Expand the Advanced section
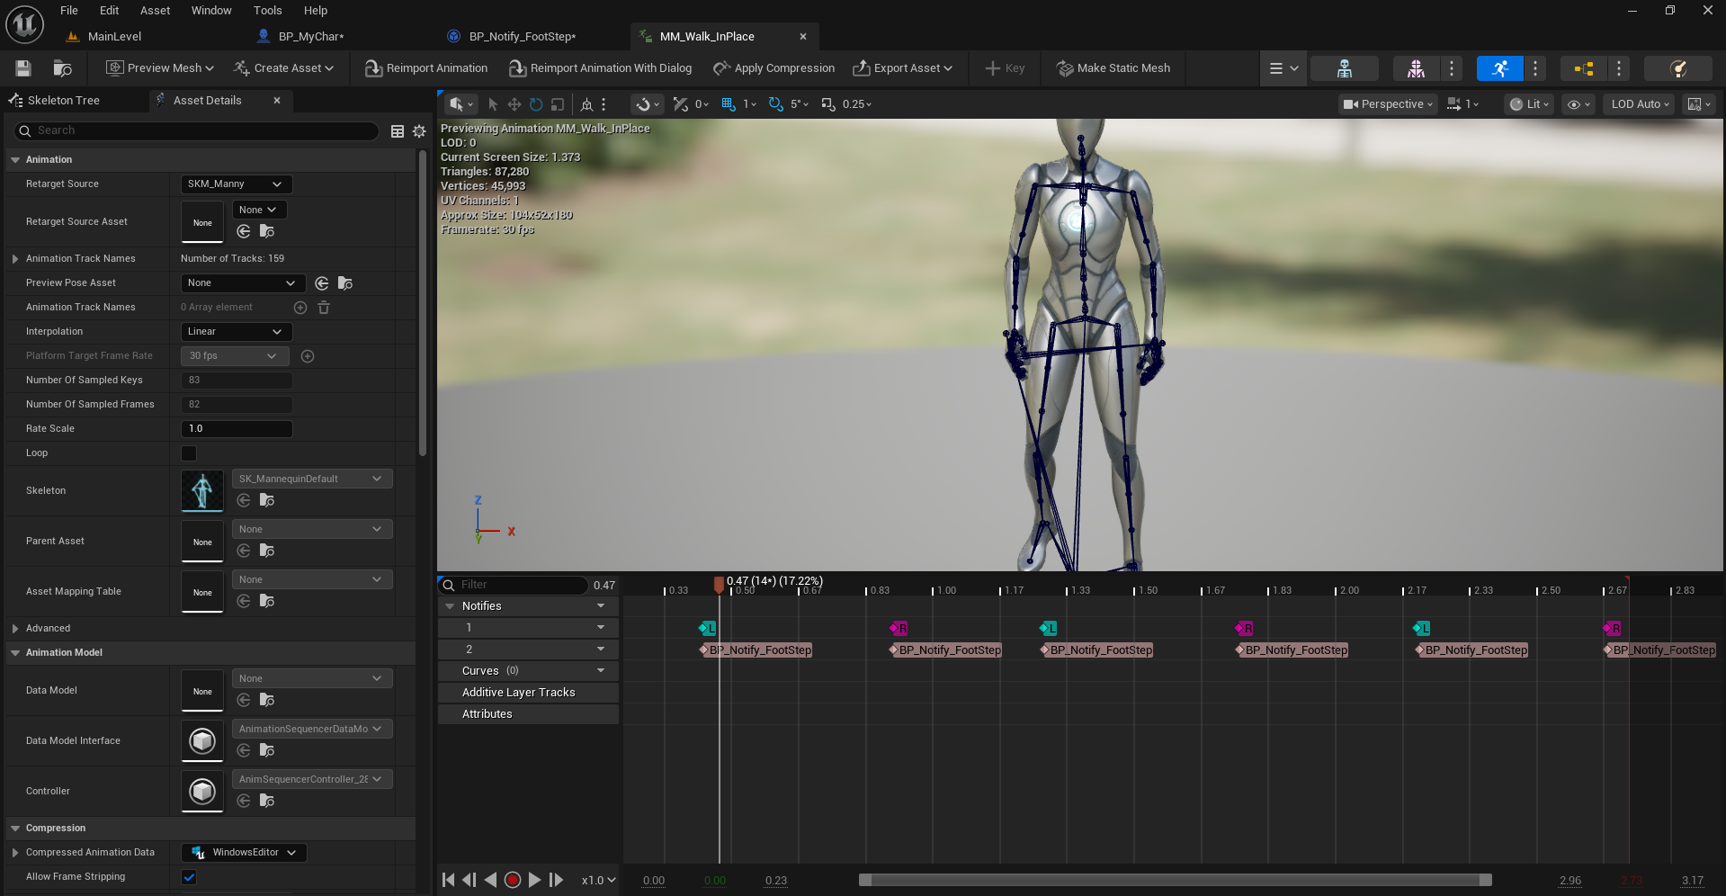 pos(15,629)
